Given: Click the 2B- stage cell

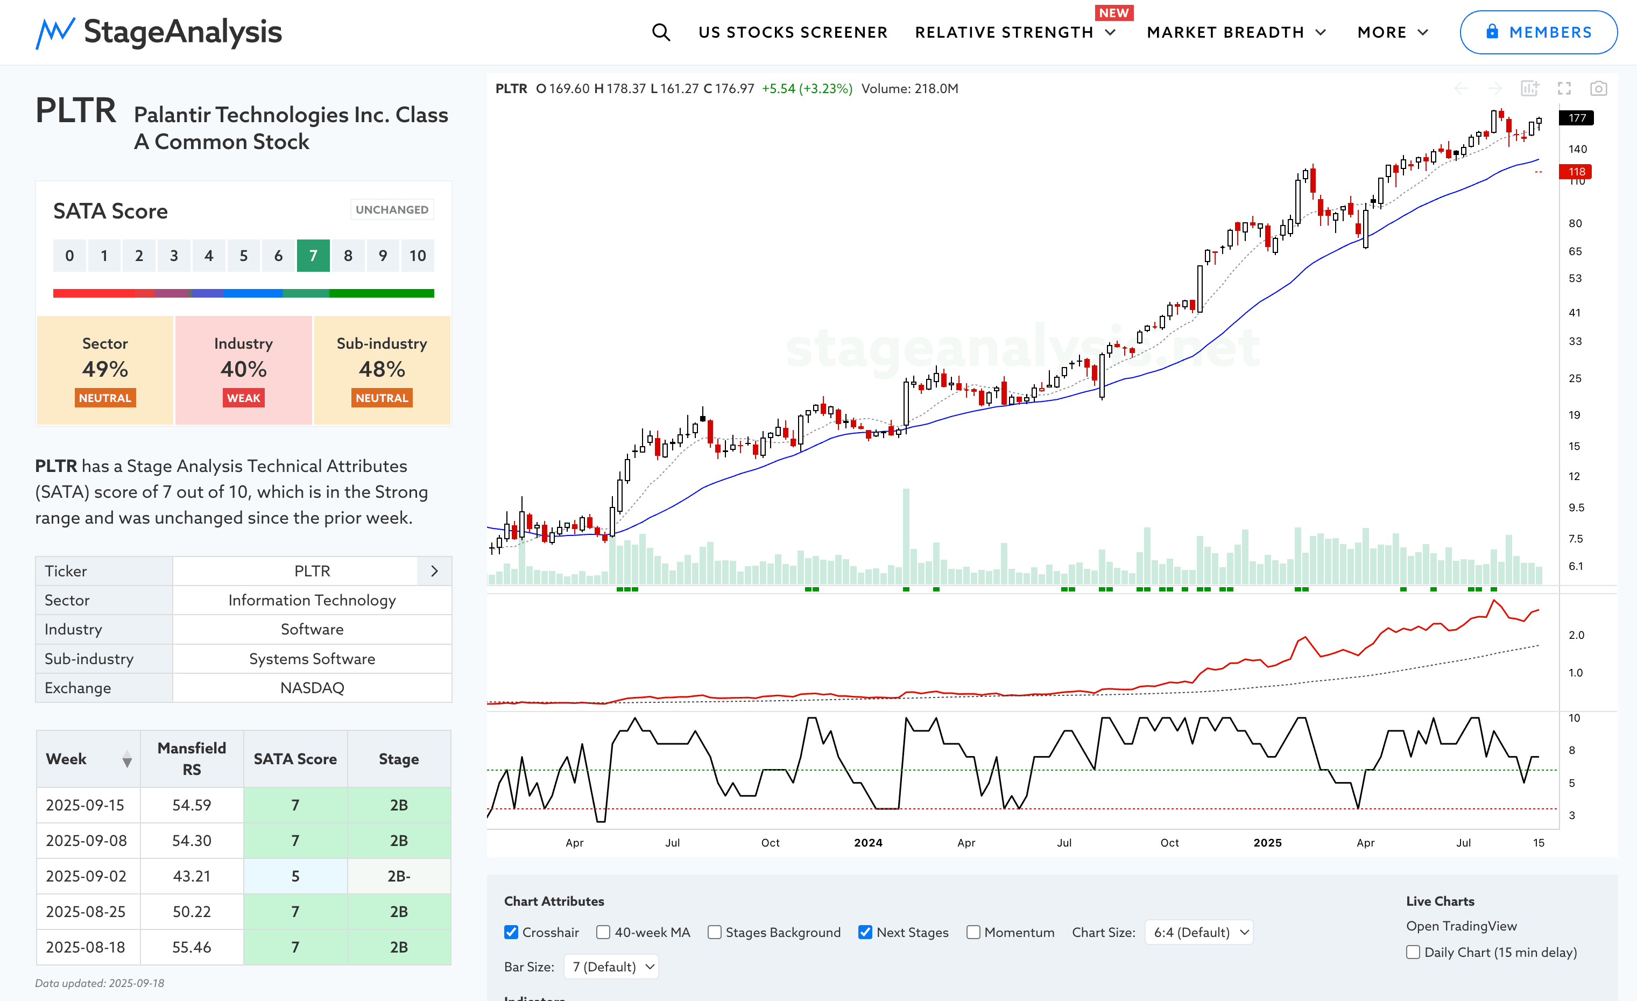Looking at the screenshot, I should pyautogui.click(x=399, y=876).
